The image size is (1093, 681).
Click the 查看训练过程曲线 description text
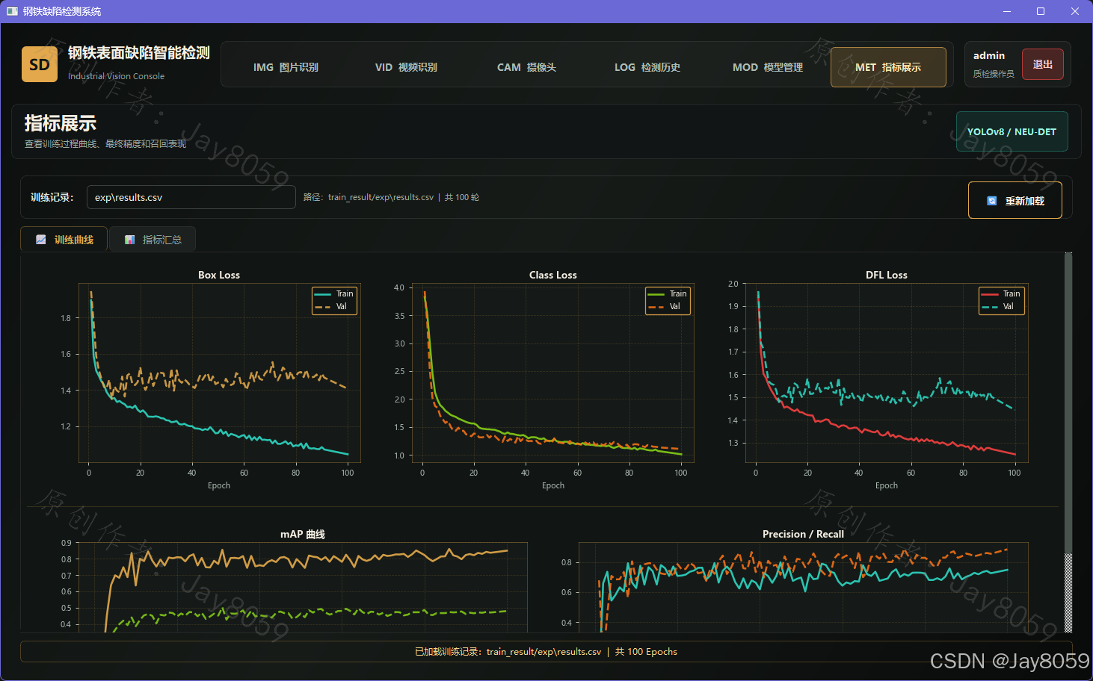(x=105, y=144)
